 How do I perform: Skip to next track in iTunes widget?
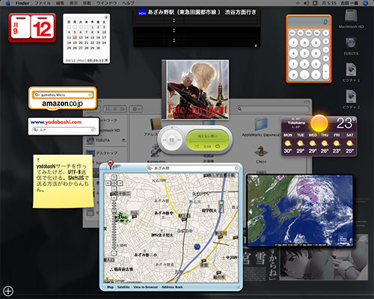click(x=180, y=140)
